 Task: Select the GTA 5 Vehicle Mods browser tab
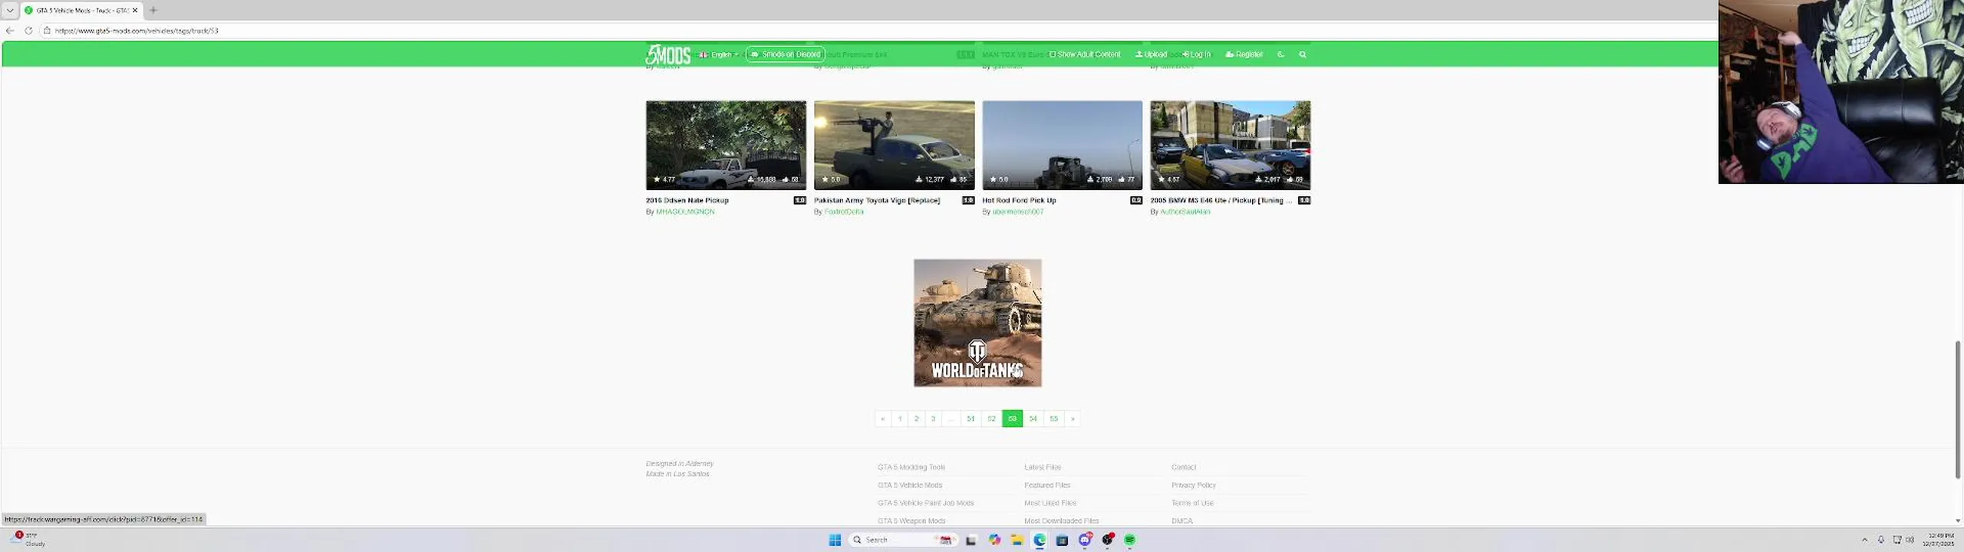pos(81,10)
